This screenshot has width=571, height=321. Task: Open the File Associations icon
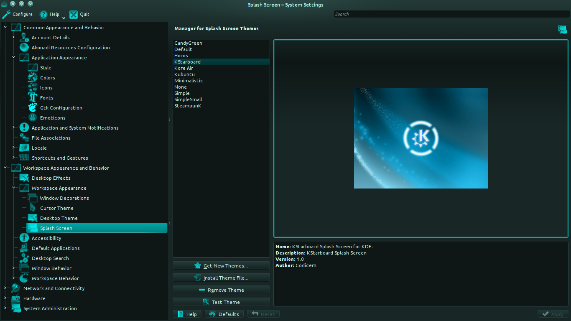(24, 138)
